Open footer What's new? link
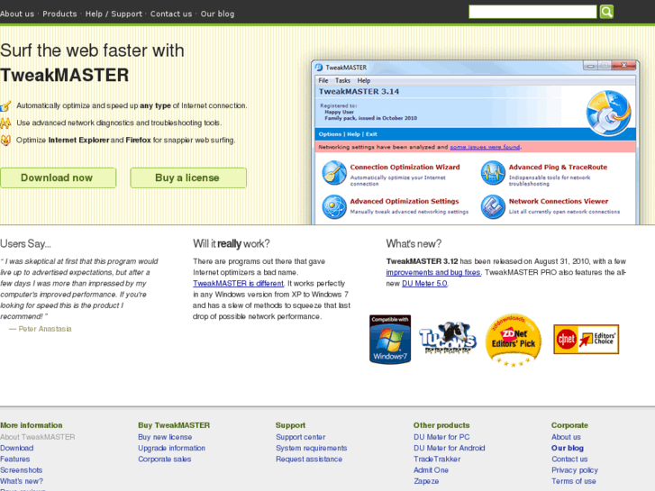Image resolution: width=655 pixels, height=491 pixels. click(22, 481)
